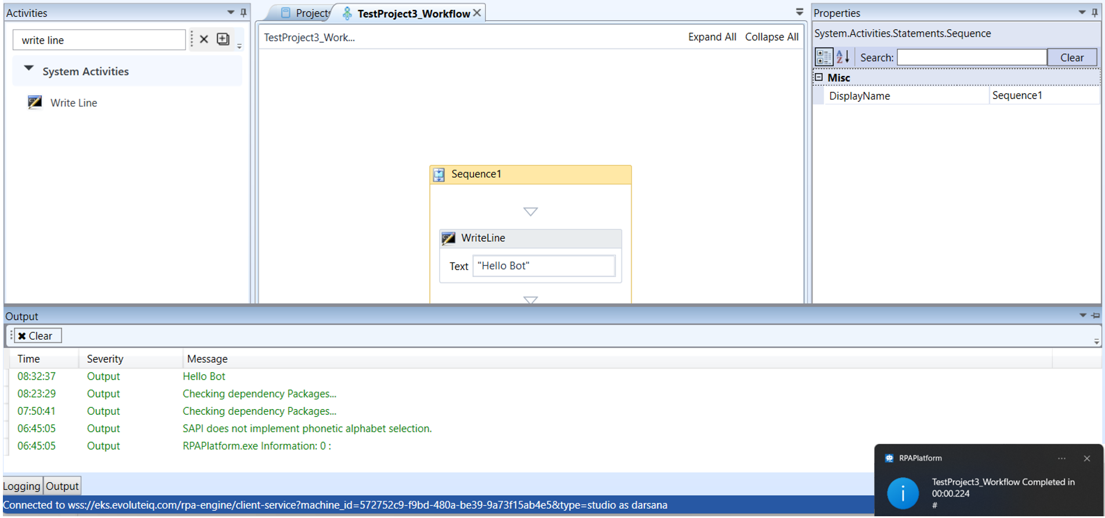This screenshot has width=1105, height=518.
Task: Collapse the Misc property category
Action: tap(818, 77)
